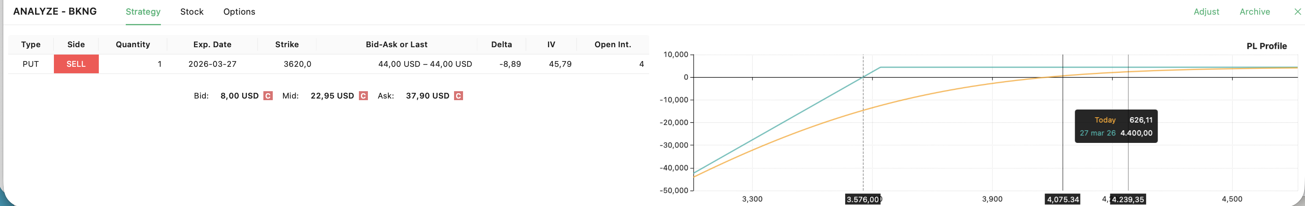Click the Adjust link
Image resolution: width=1305 pixels, height=206 pixels.
pyautogui.click(x=1206, y=12)
